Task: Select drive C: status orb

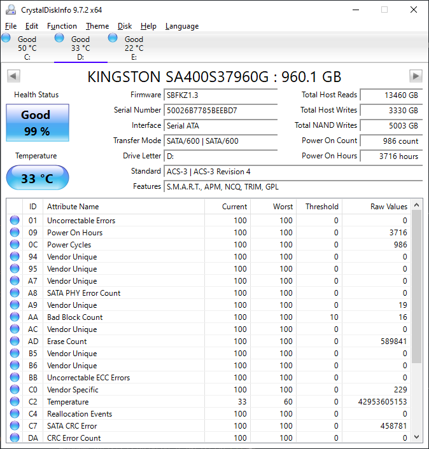Action: tap(6, 38)
